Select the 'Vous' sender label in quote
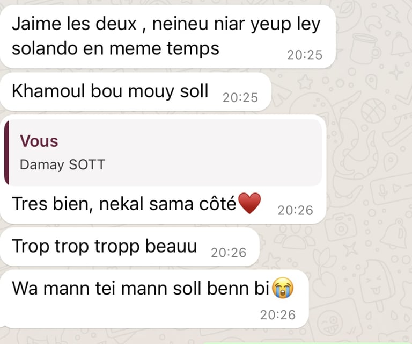Image resolution: width=412 pixels, height=344 pixels. pos(39,141)
